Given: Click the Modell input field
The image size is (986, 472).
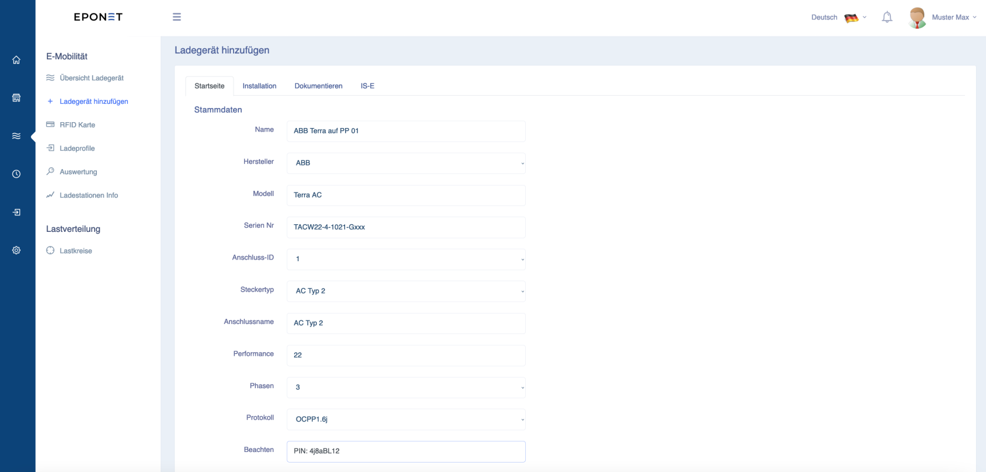Looking at the screenshot, I should coord(406,195).
